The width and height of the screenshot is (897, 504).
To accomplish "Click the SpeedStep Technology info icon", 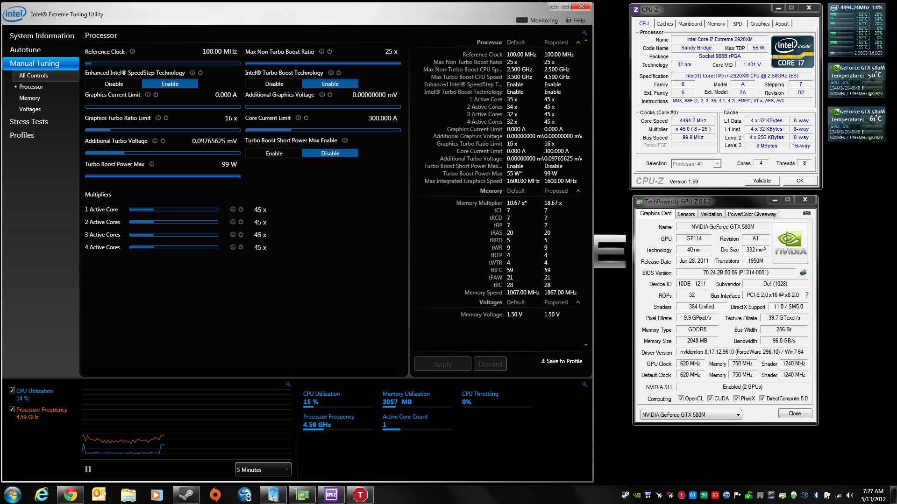I will pos(192,73).
